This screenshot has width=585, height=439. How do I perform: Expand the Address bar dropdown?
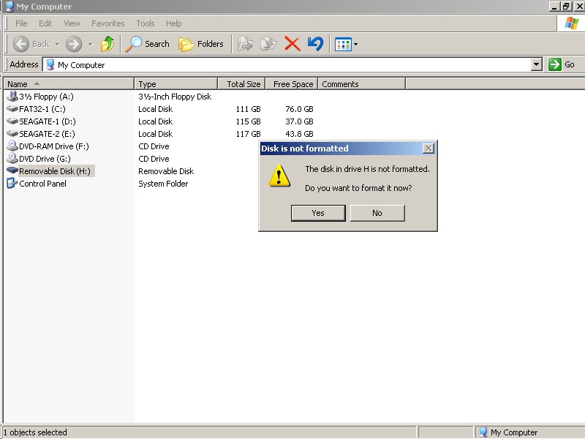point(536,64)
